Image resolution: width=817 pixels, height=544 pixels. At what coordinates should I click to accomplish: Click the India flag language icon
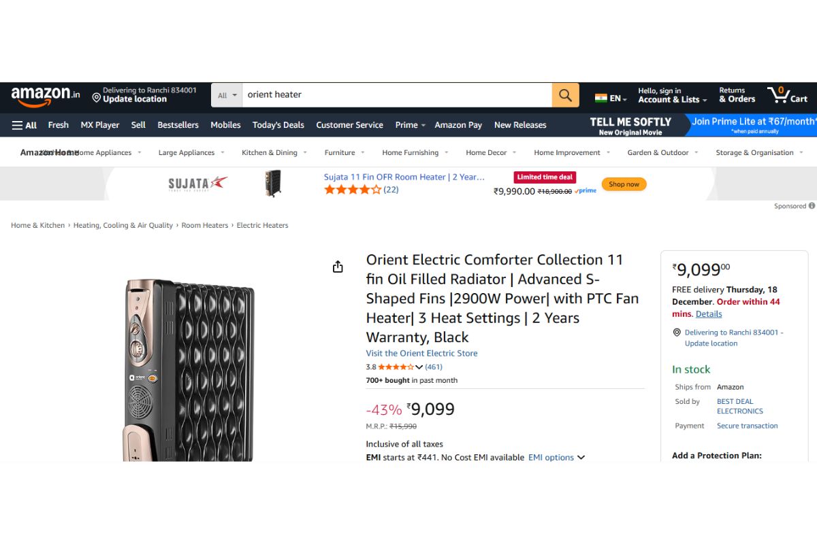click(600, 98)
